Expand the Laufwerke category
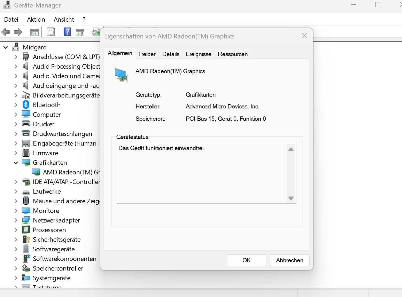 (16, 192)
